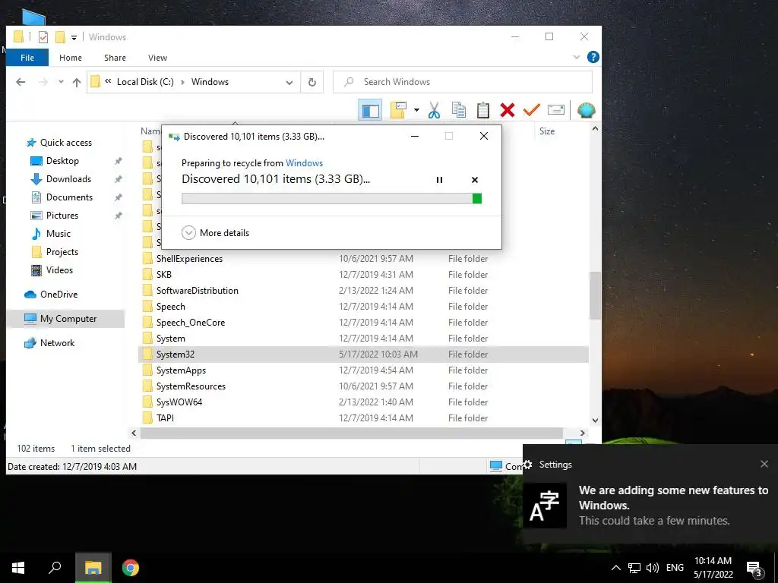Refresh the Windows folder view
778x583 pixels.
[312, 82]
